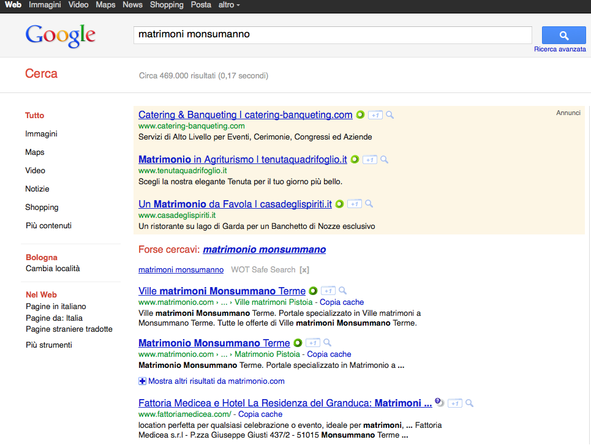Click 'Matrimonio Pistoia' breadcrumb link
591x445 pixels.
(267, 354)
